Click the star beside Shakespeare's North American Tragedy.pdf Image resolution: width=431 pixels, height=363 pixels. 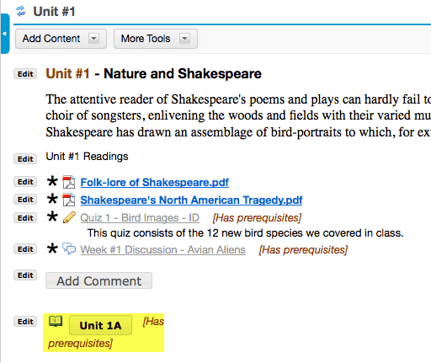point(52,199)
